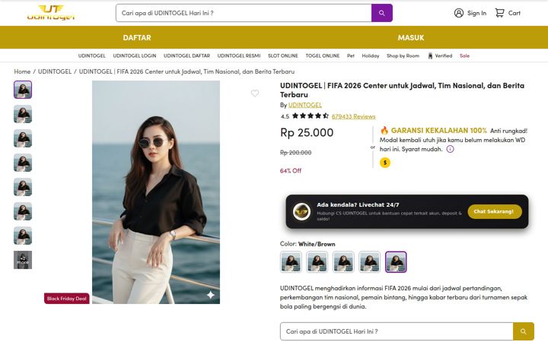Viewport: 548px width, 342px height.
Task: Click the Black Friday Deal badge
Action: click(x=67, y=299)
